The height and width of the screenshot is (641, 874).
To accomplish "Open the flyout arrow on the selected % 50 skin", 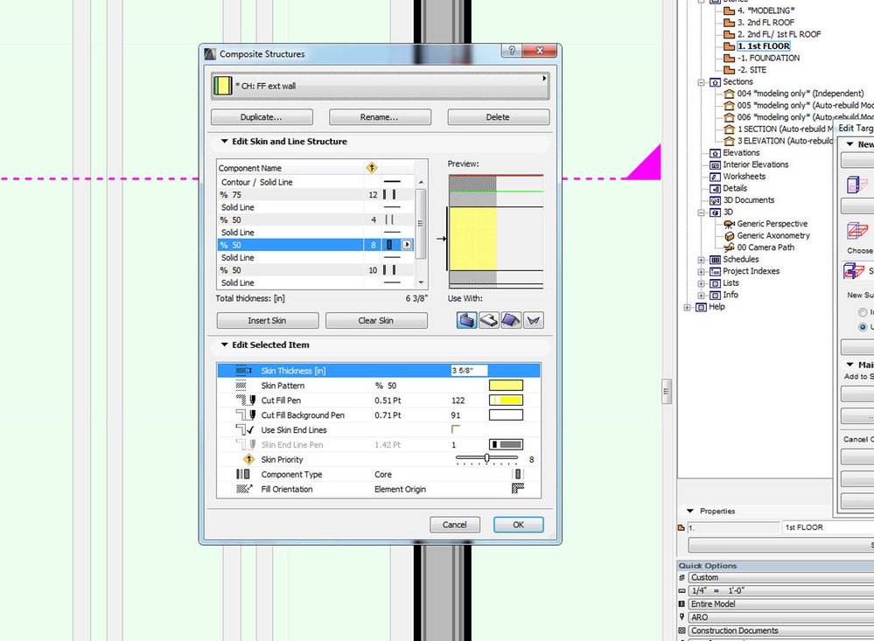I will (407, 245).
